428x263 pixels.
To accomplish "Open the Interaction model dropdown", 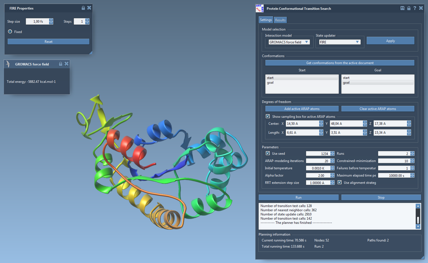I will coord(289,42).
